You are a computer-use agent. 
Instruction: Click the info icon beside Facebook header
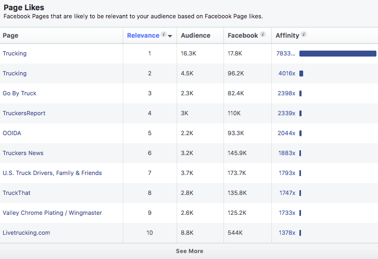(x=263, y=35)
